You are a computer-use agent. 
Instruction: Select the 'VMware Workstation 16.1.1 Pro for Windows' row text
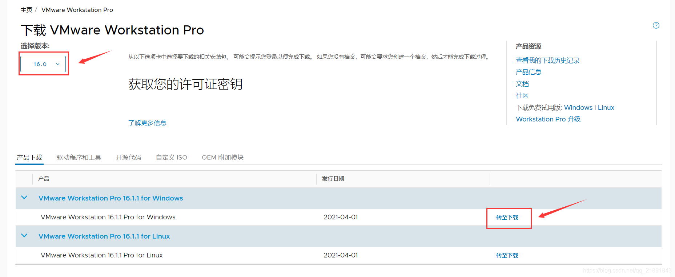pos(108,217)
